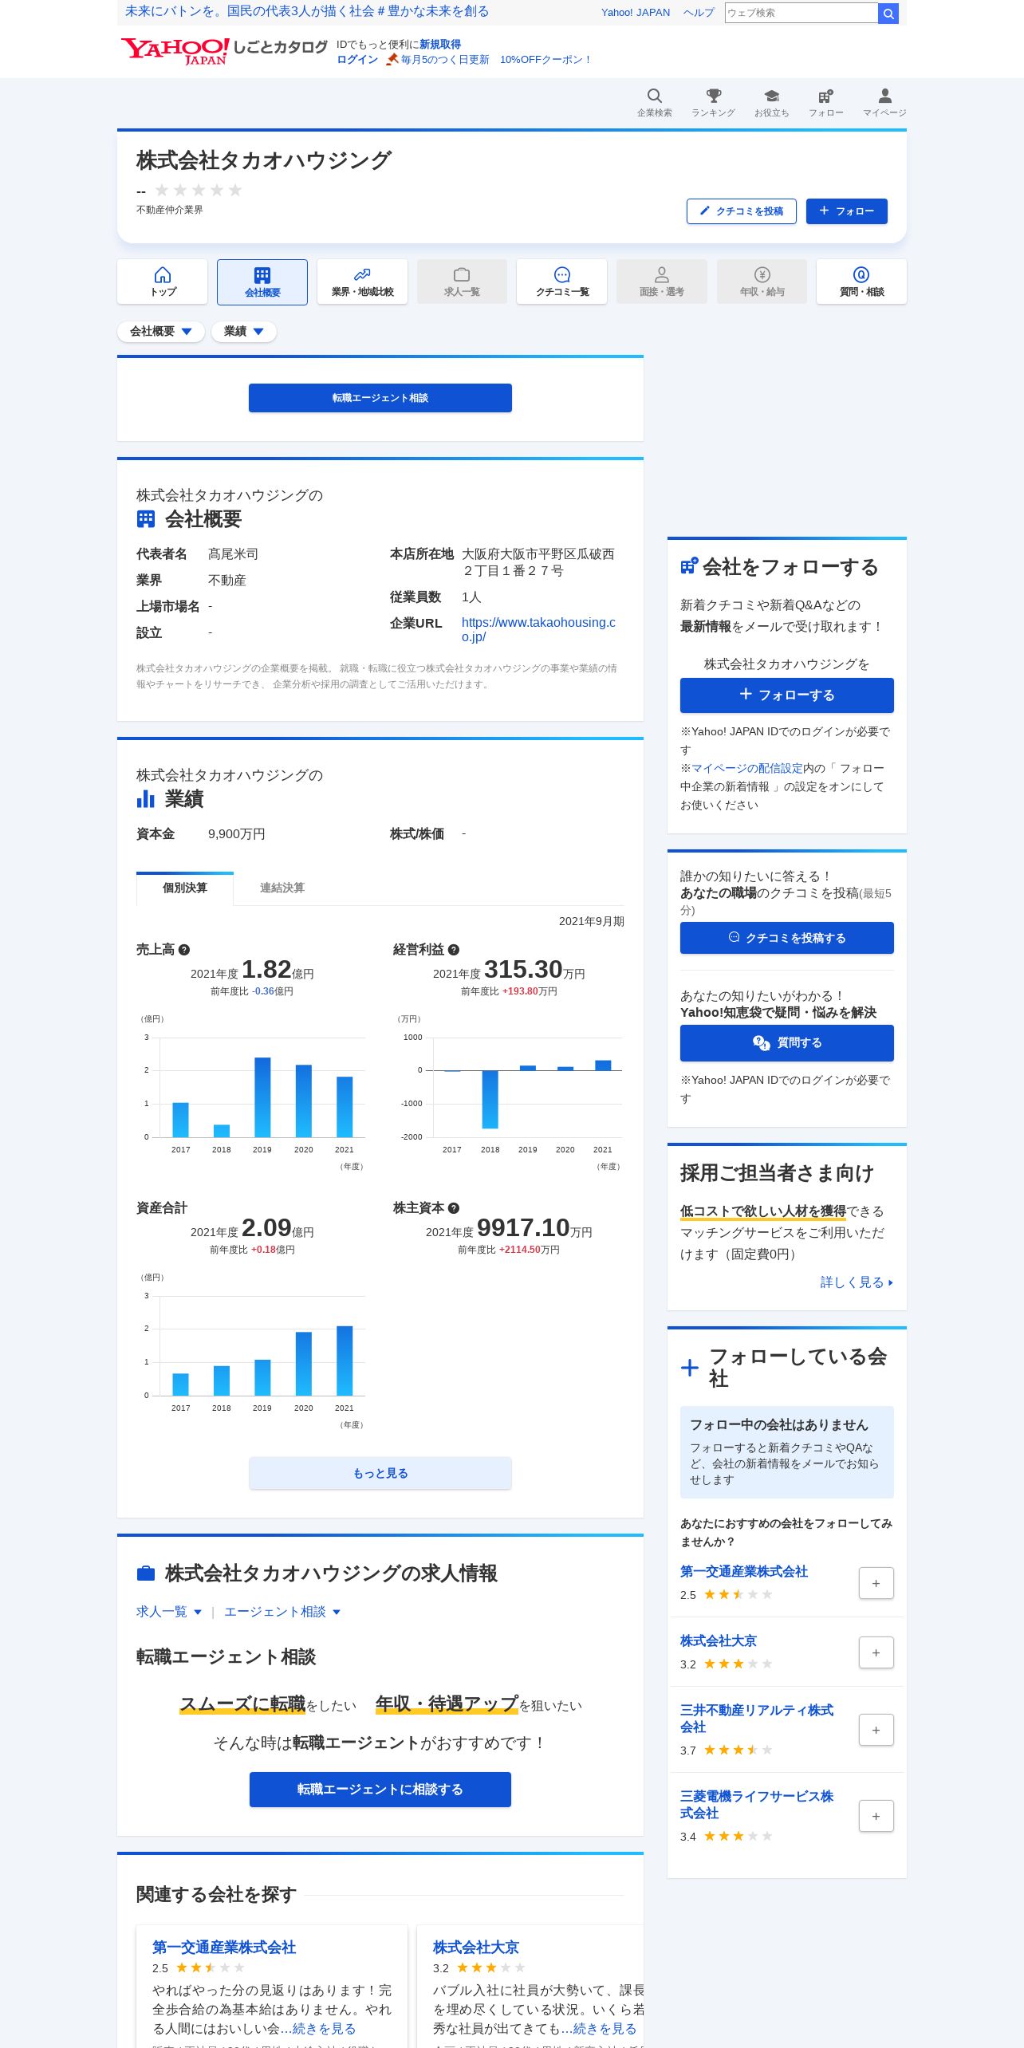Open sidebar 第一交通産業株式会社 company link
The height and width of the screenshot is (2048, 1024).
coord(744,1571)
